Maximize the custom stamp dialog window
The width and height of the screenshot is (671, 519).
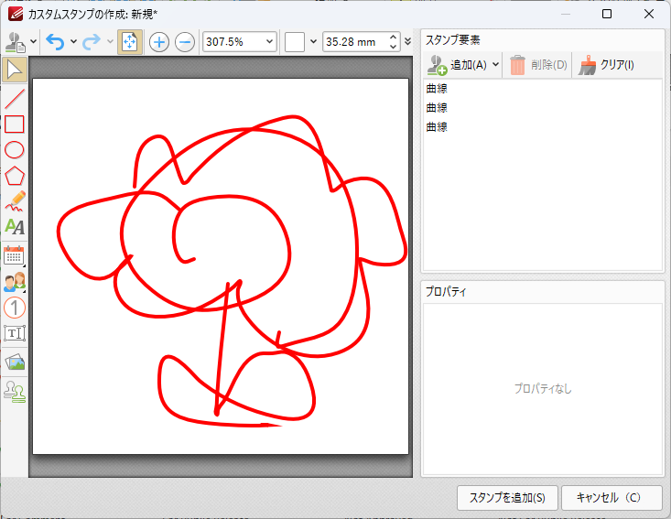pos(607,14)
